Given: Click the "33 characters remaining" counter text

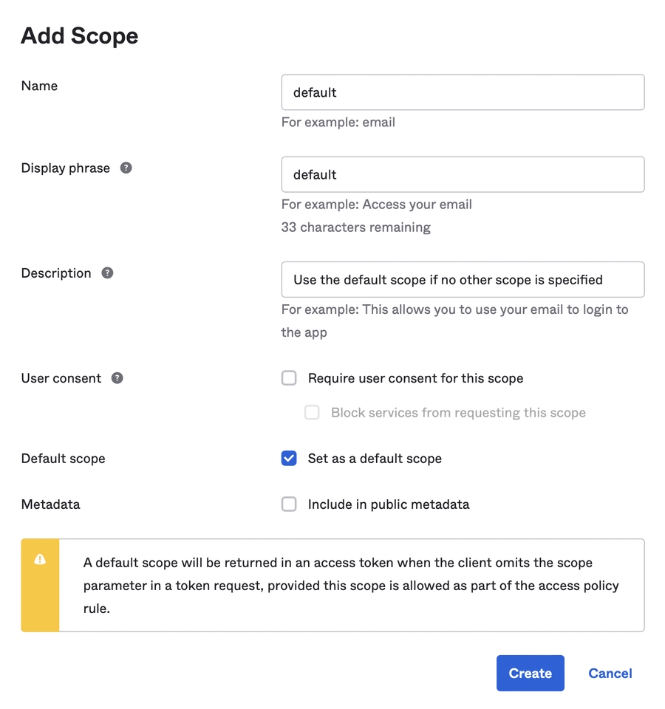Looking at the screenshot, I should [x=355, y=227].
